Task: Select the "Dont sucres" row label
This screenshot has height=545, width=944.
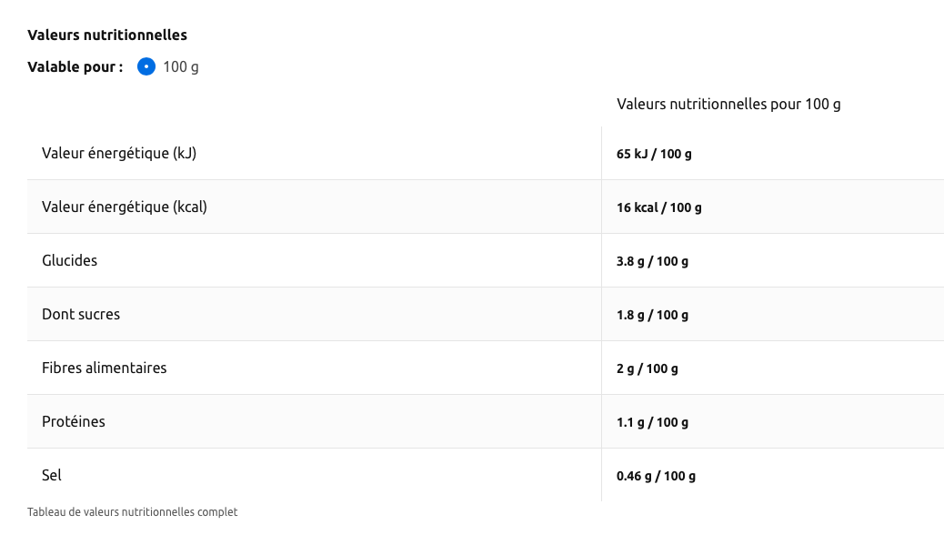Action: (81, 314)
